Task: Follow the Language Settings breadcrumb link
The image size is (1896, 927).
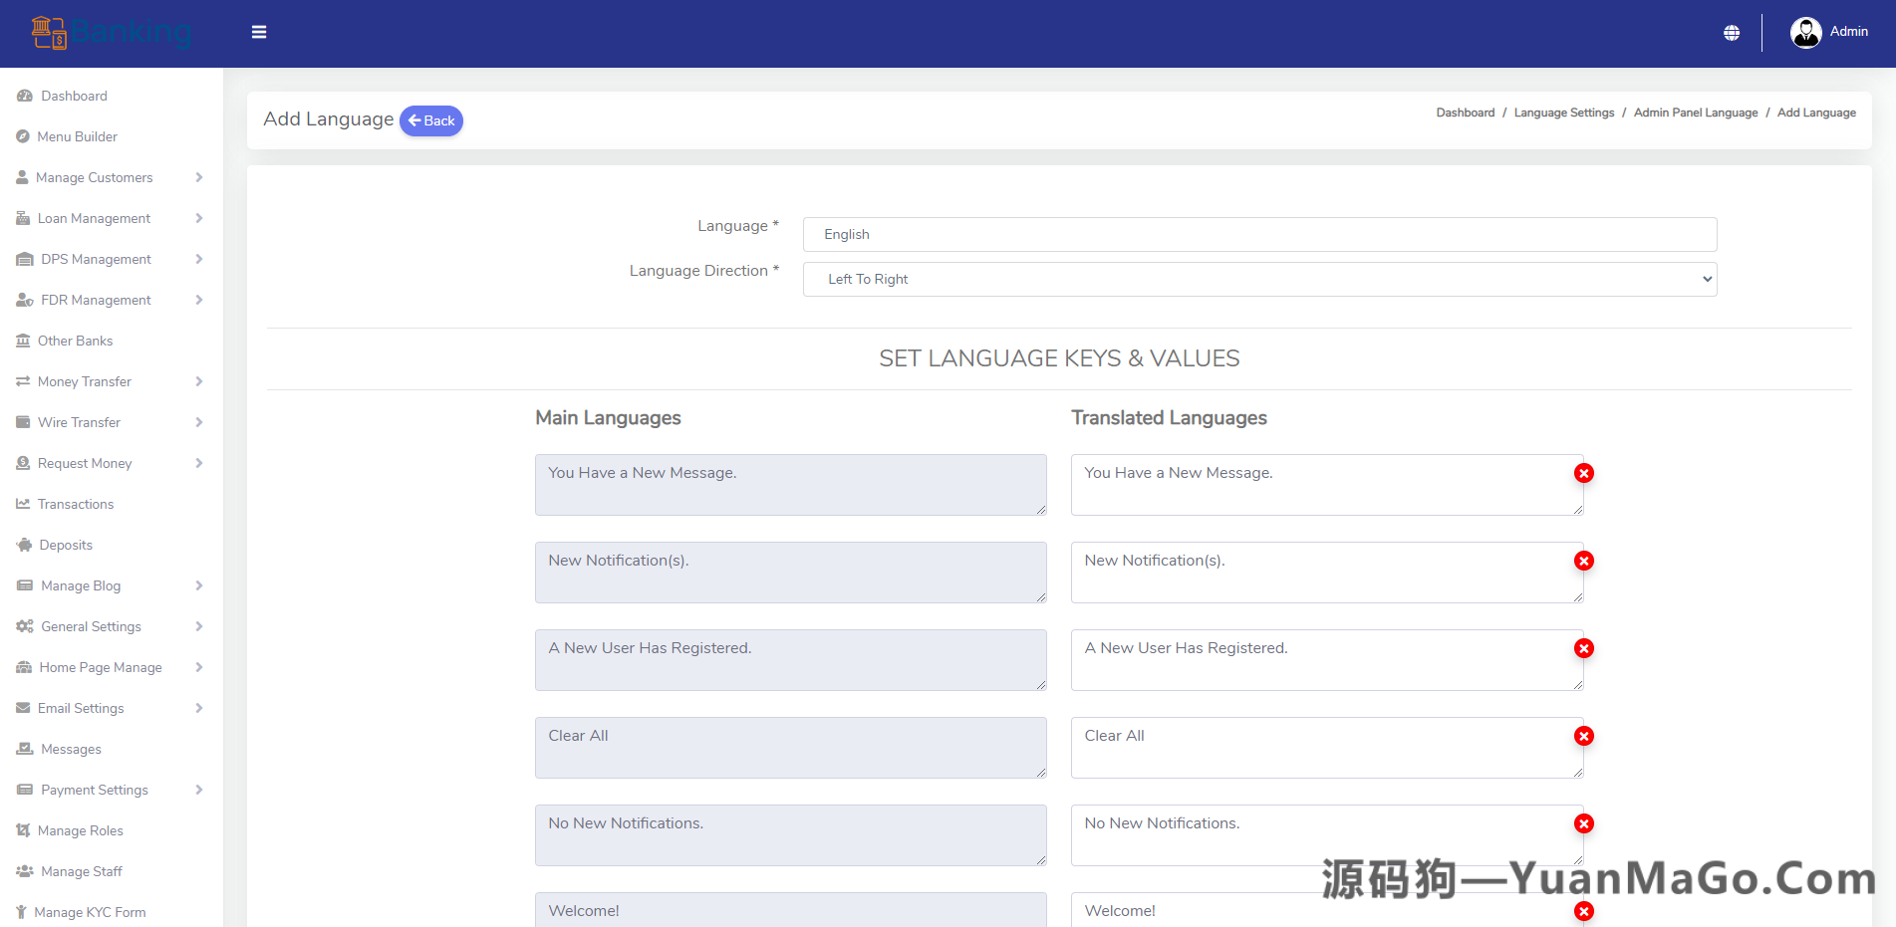Action: 1563,113
